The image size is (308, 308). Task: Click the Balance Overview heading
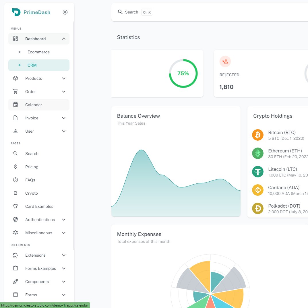[138, 116]
